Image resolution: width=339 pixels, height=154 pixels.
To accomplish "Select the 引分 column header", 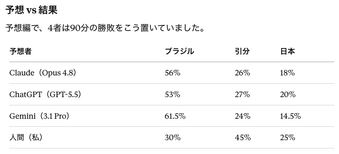I will point(242,51).
